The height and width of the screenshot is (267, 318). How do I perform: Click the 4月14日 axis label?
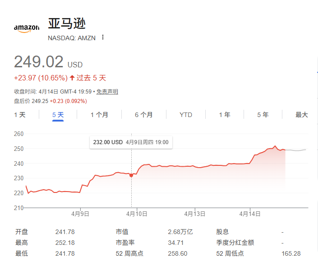click(250, 214)
